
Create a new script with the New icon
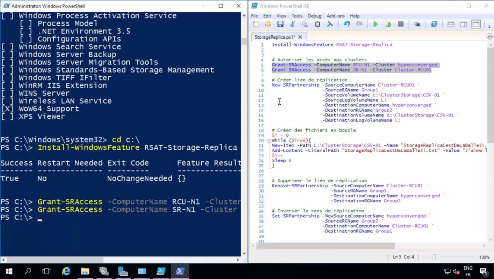pos(255,24)
